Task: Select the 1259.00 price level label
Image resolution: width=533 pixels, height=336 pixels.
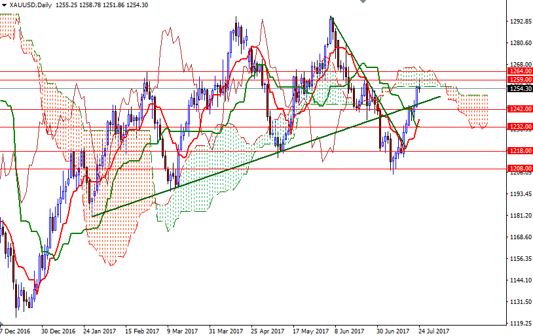Action: [520, 80]
